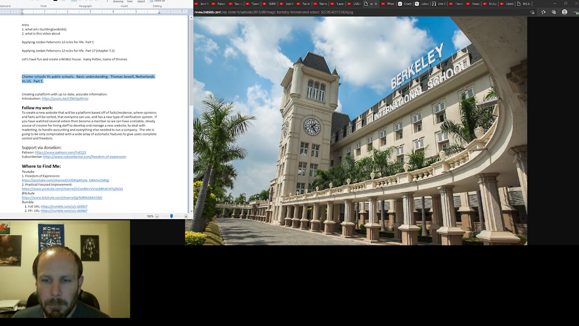This screenshot has height=326, width=579.
Task: Click Select all in the Editing group
Action: coord(158,1)
